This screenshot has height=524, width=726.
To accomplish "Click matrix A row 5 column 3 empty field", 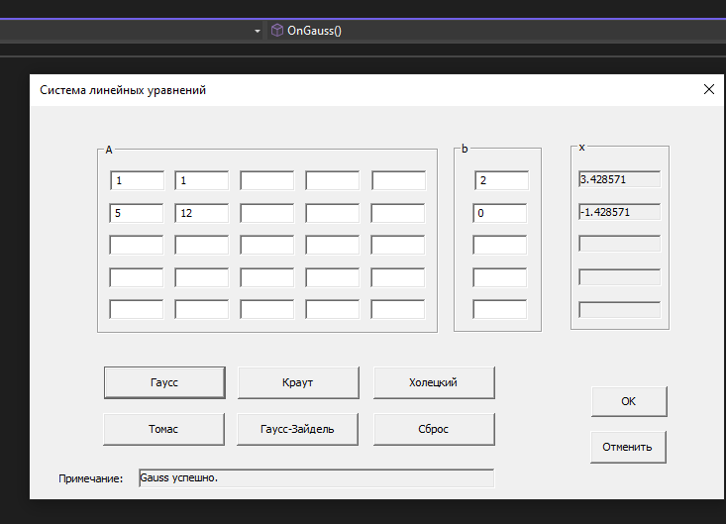I will (x=266, y=309).
